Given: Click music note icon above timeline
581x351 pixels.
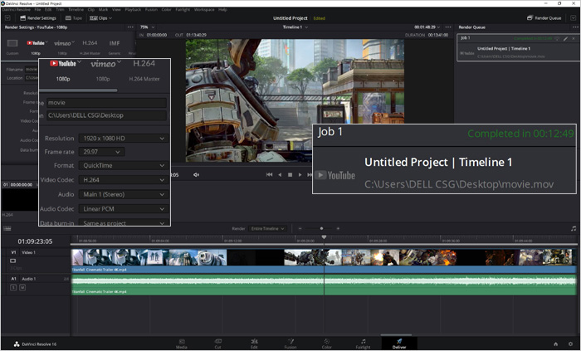Looking at the screenshot, I should 574,229.
